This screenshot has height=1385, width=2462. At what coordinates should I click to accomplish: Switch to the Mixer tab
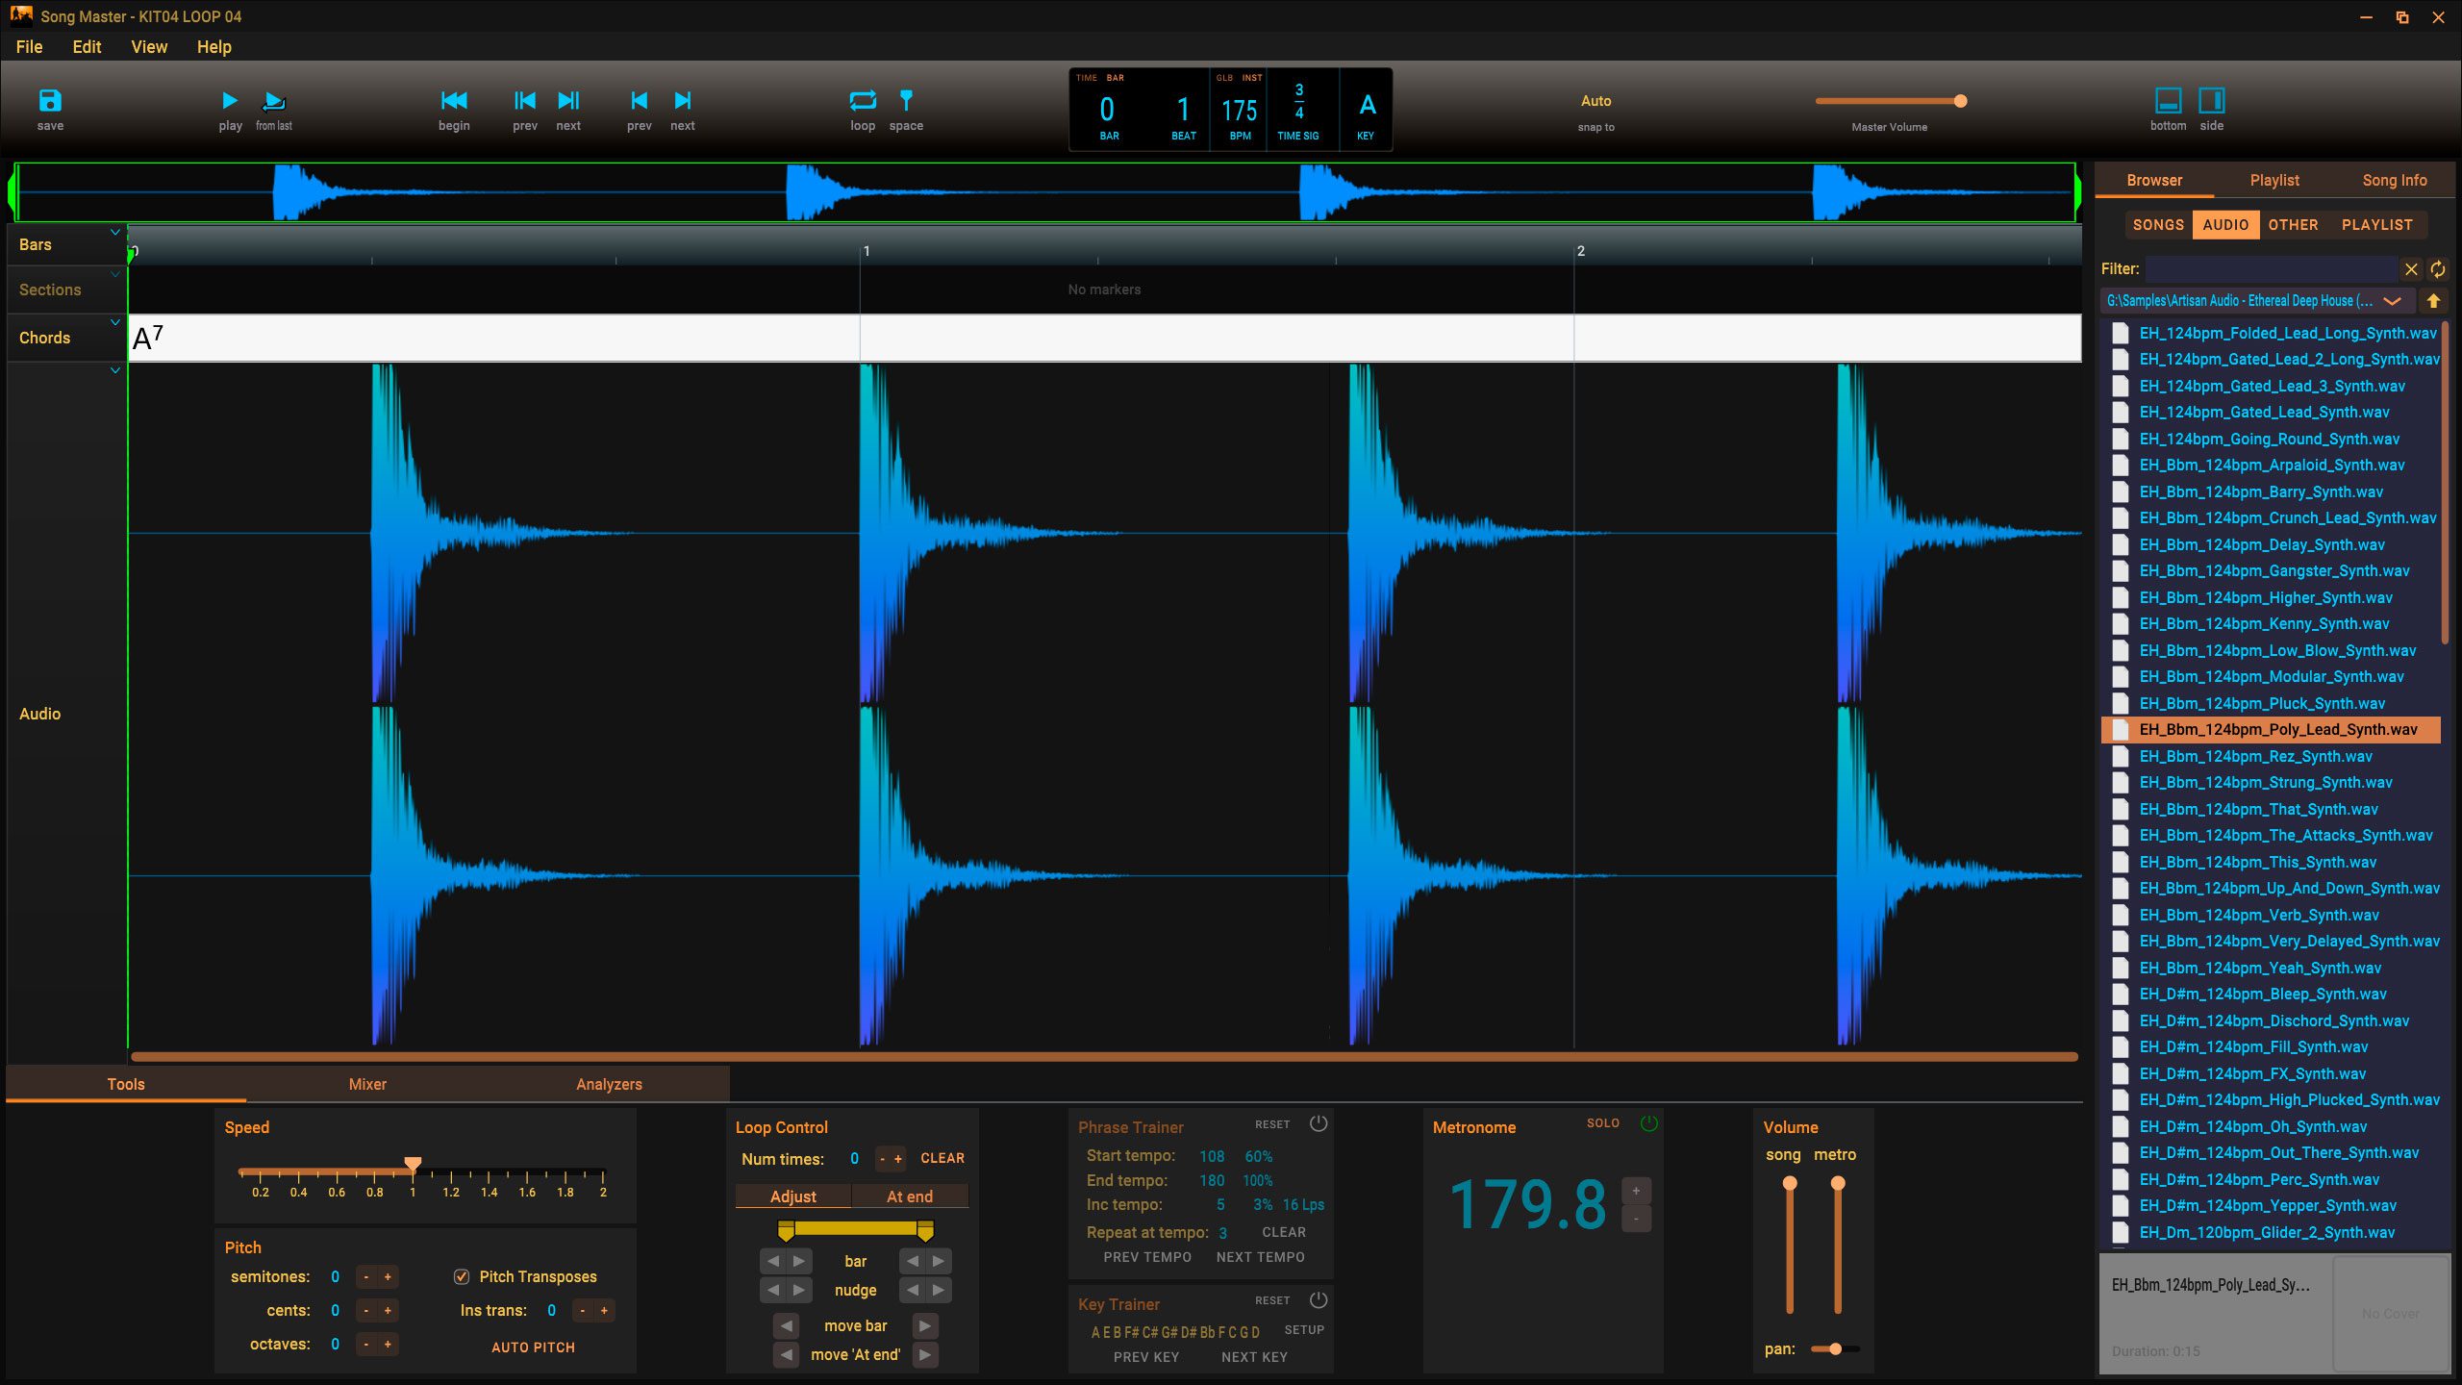coord(367,1084)
